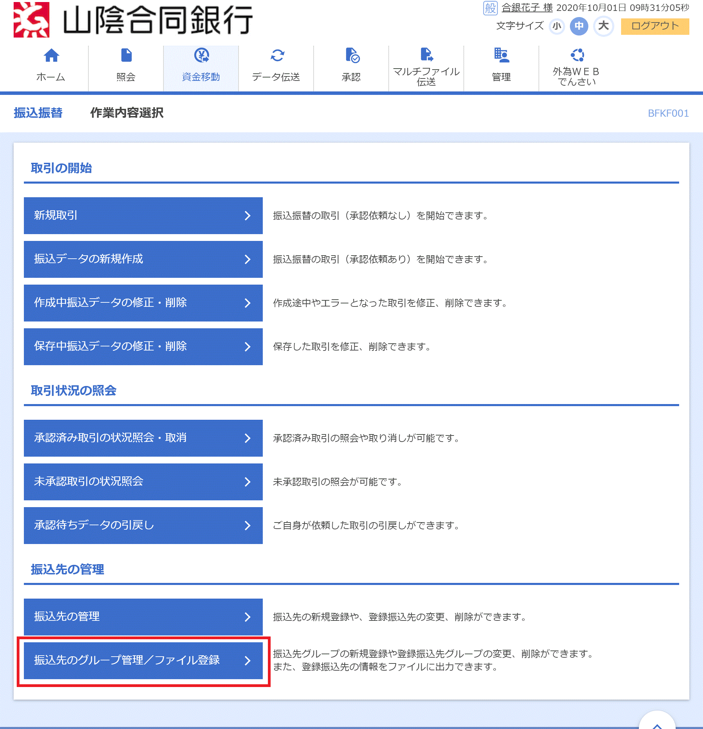Click the date 2020年10月01日 timestamp
This screenshot has width=703, height=729.
point(623,8)
